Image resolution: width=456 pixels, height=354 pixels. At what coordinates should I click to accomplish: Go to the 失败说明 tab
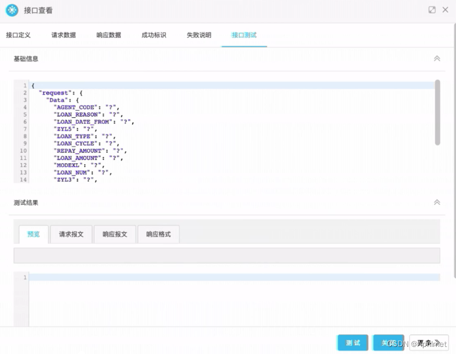tap(199, 35)
